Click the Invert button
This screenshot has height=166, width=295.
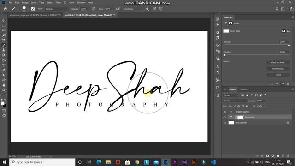(278, 75)
